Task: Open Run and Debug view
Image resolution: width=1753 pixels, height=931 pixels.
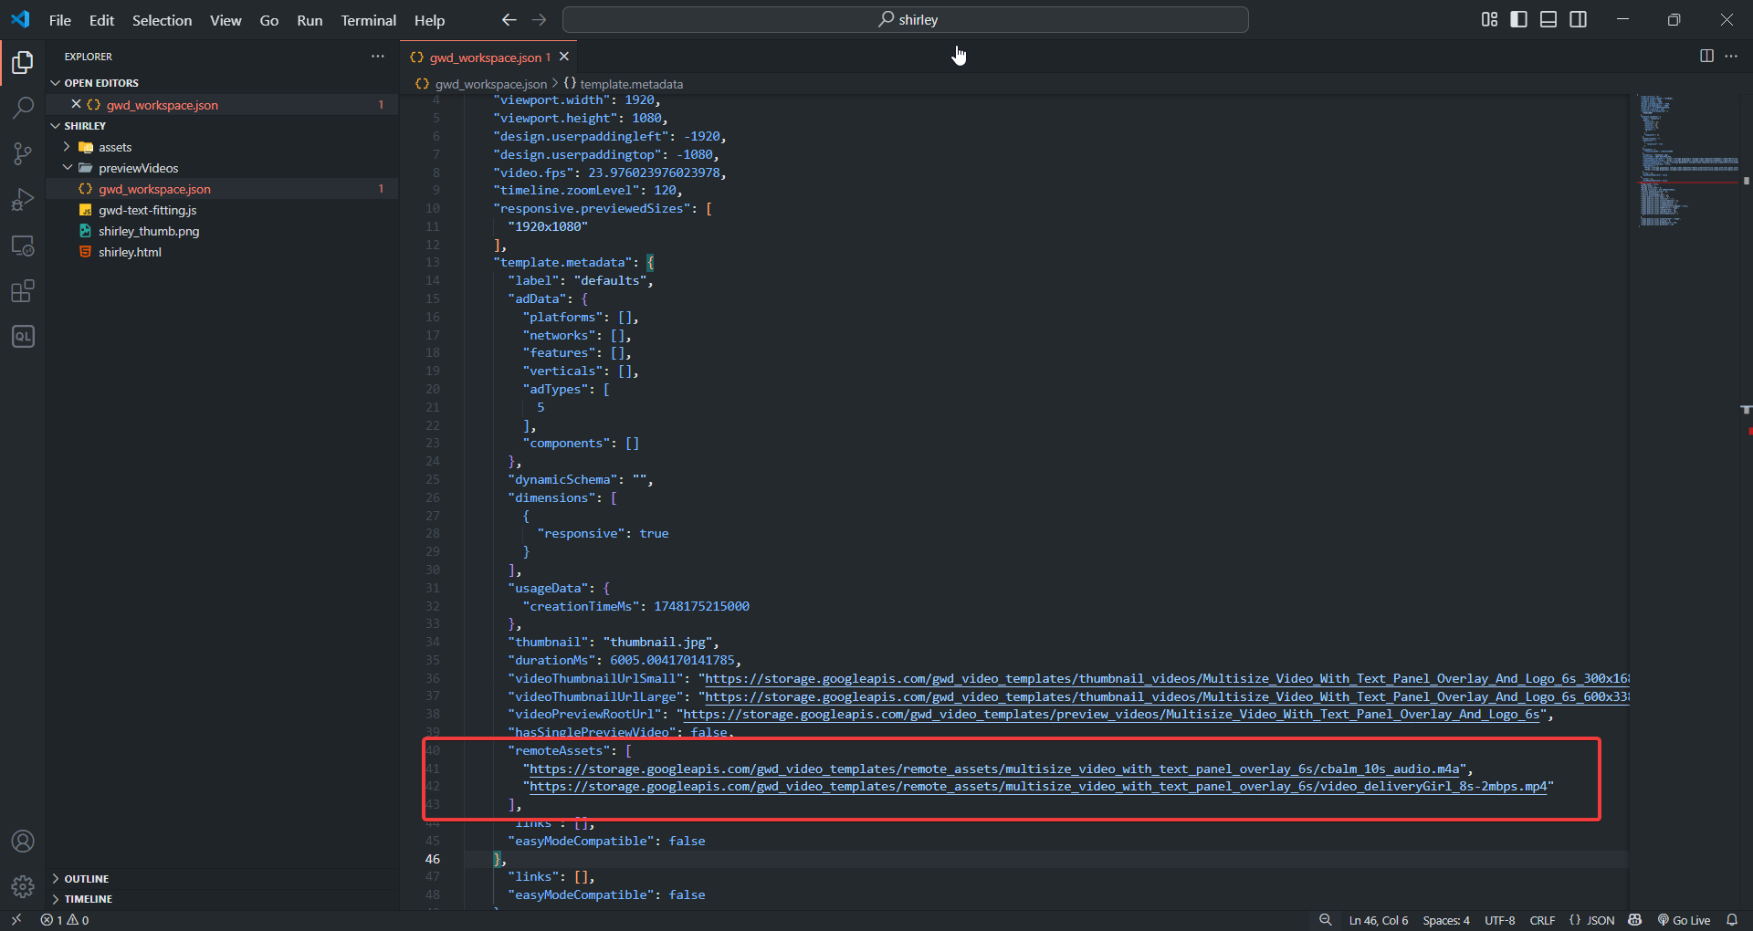Action: (23, 200)
